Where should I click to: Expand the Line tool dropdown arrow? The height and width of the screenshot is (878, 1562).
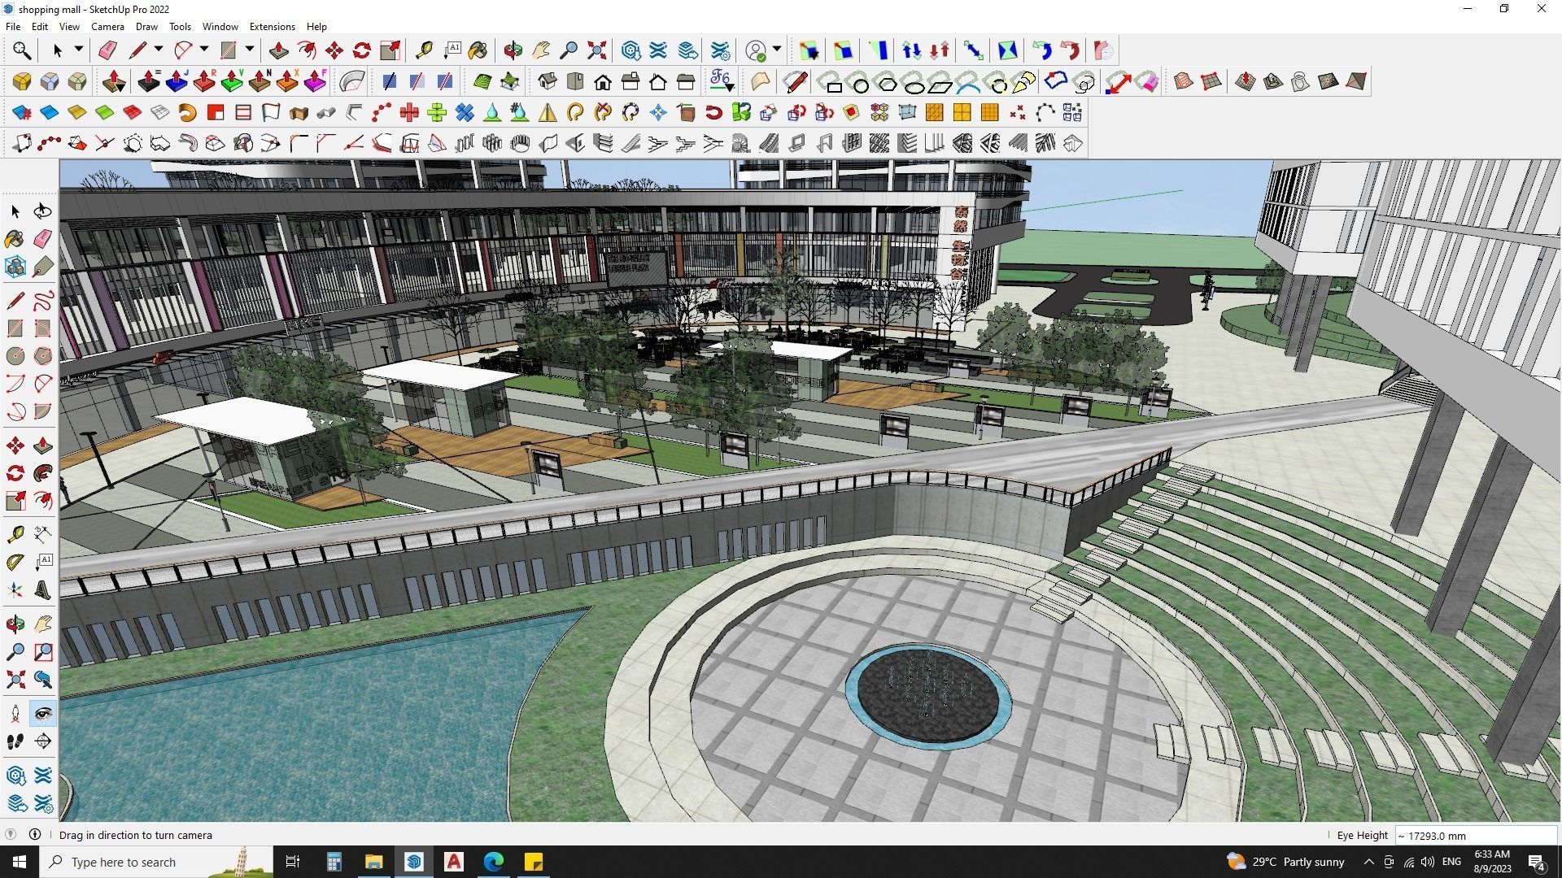point(159,50)
